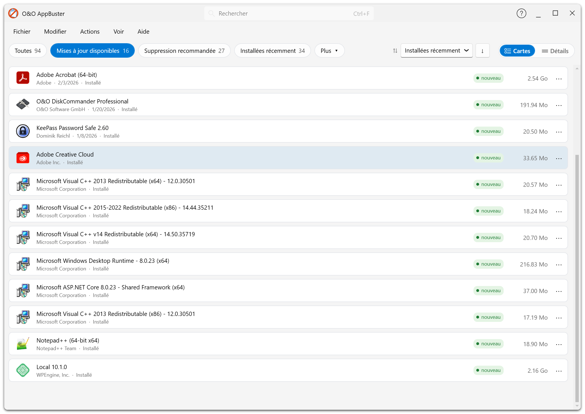Viewport: 585px width, 414px height.
Task: Expand the Plus filter dropdown
Action: tap(329, 51)
